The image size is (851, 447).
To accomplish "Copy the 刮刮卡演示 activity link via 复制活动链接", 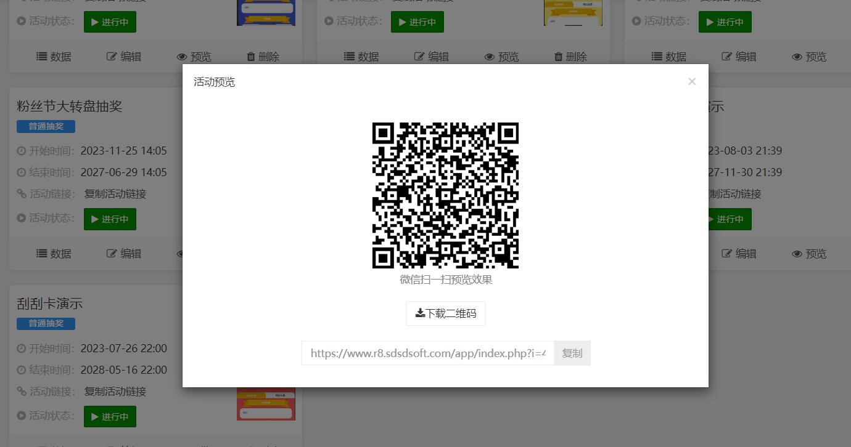I will tap(115, 392).
